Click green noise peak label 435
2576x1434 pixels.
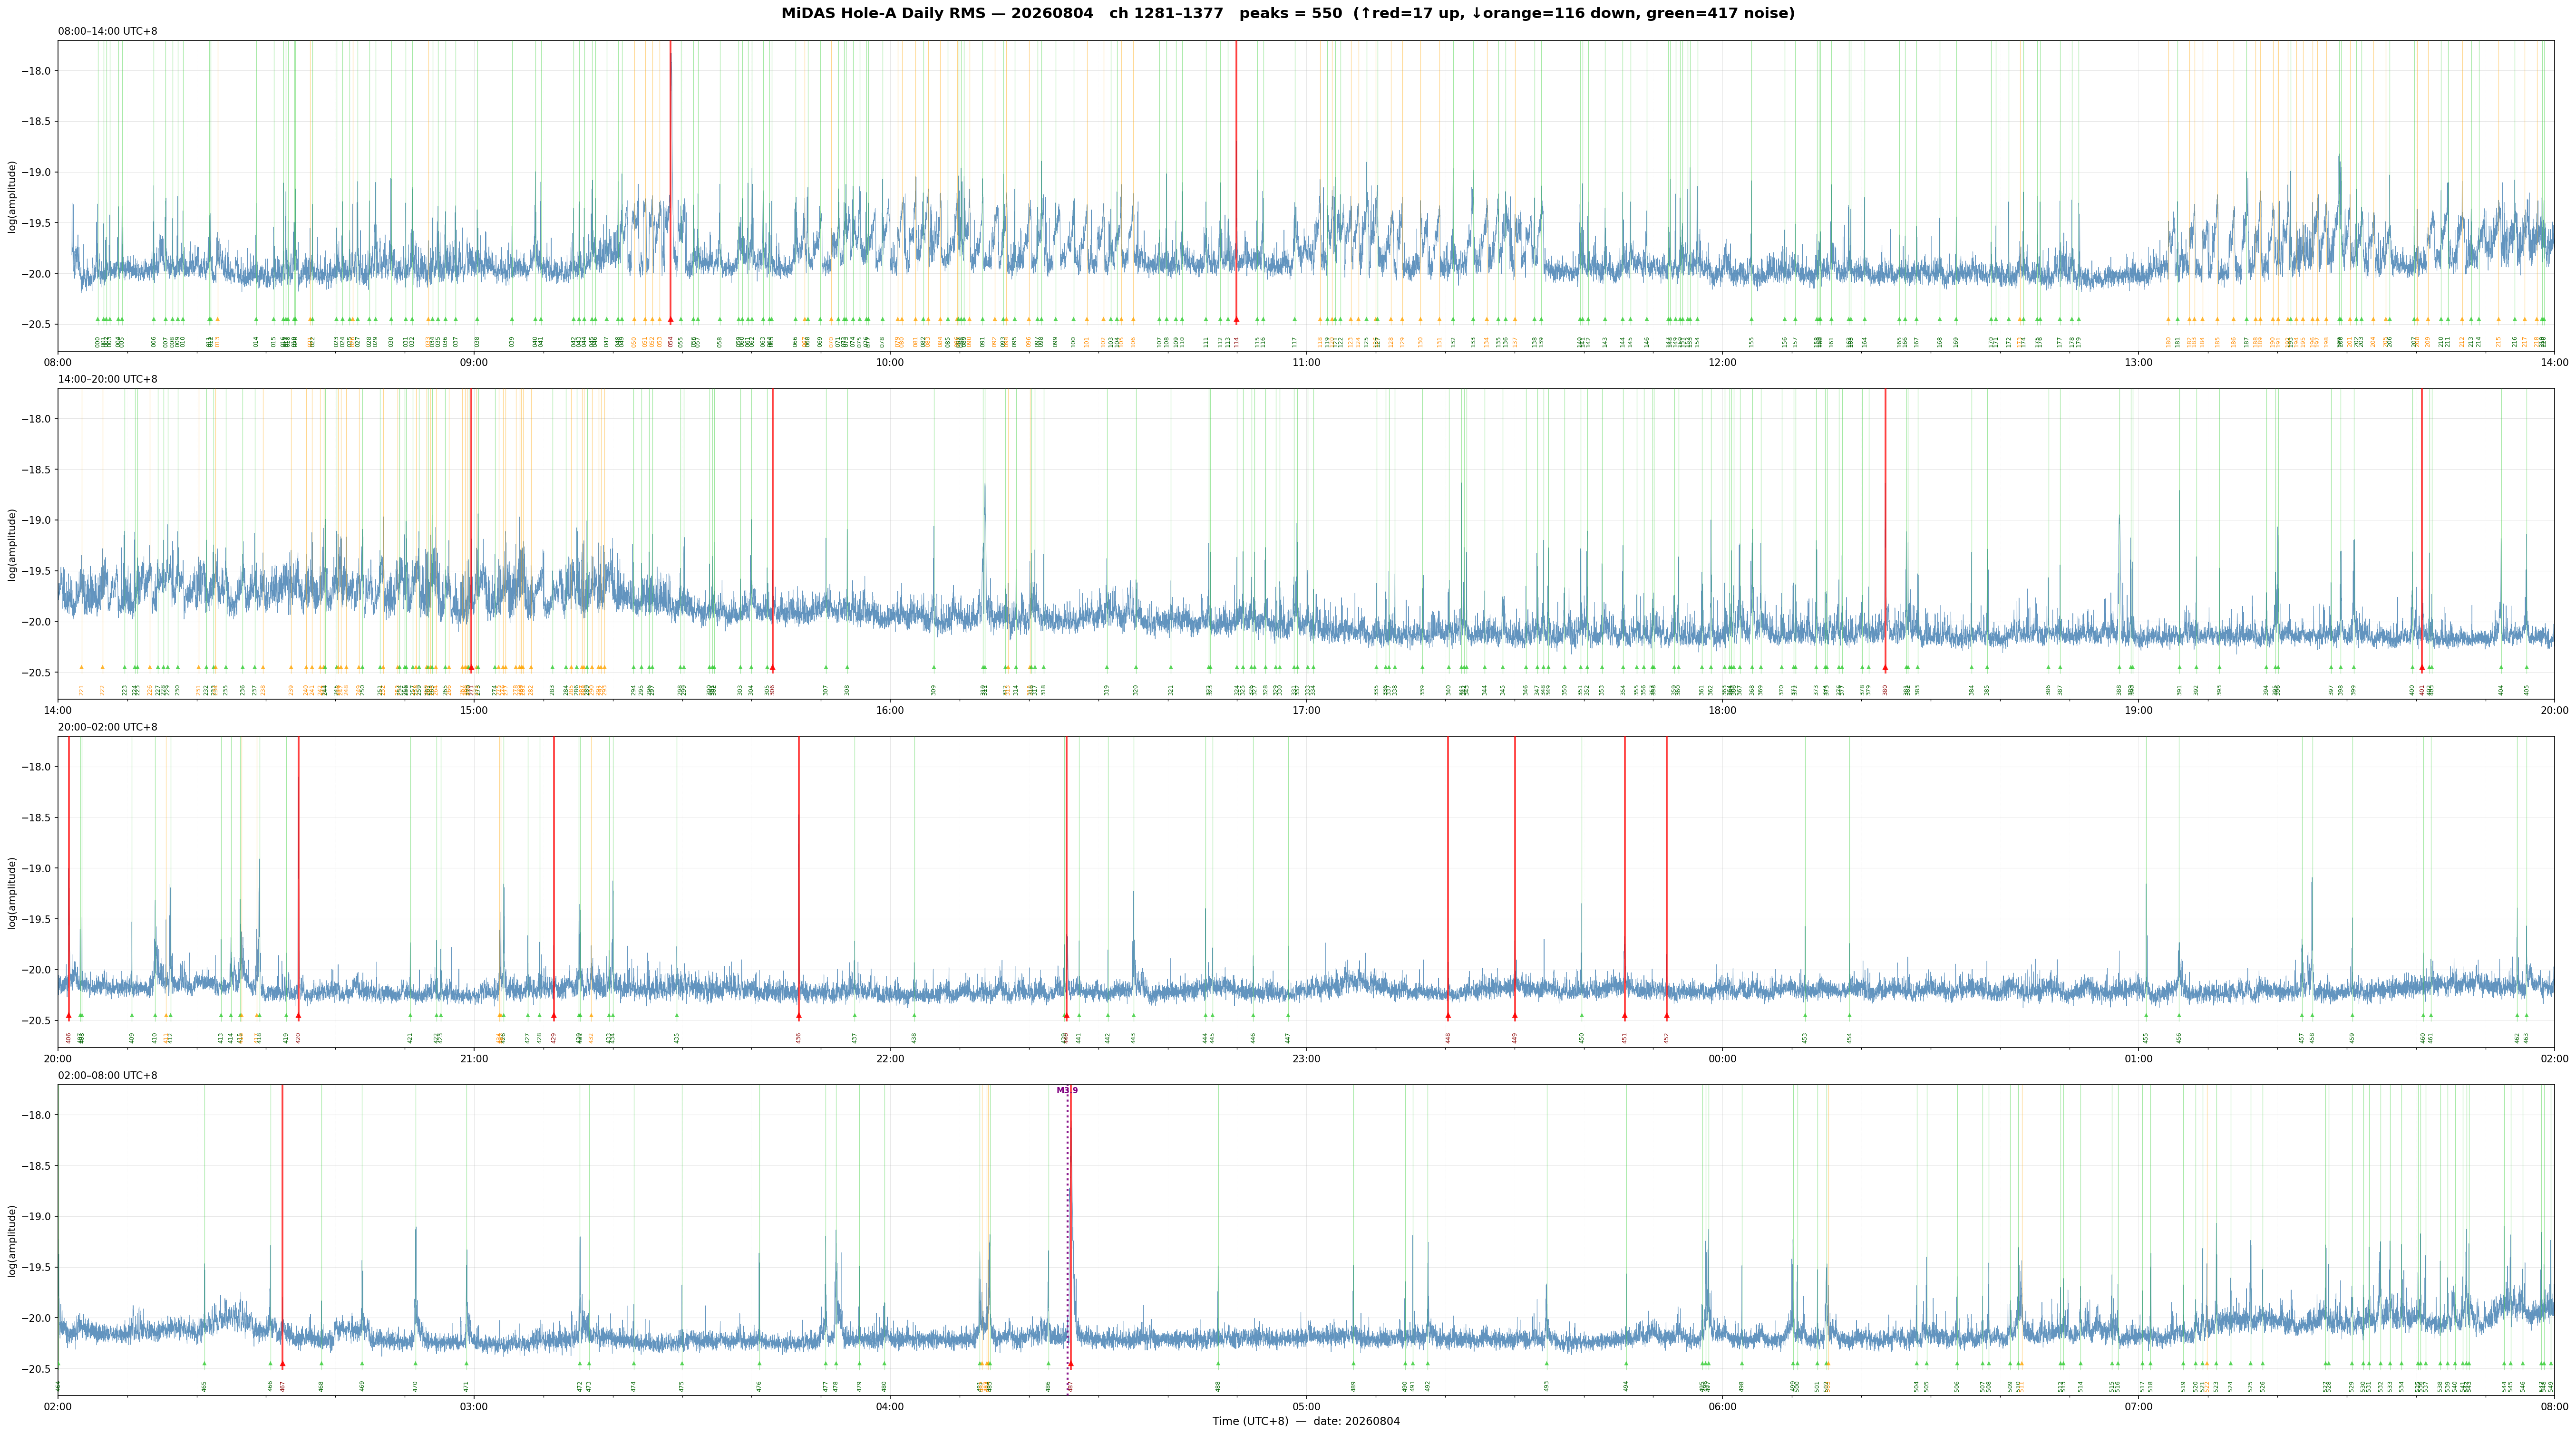(677, 1038)
